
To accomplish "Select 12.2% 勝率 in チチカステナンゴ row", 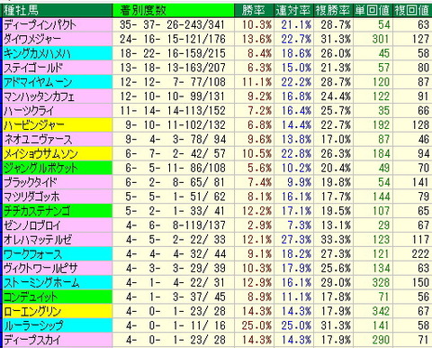I will (256, 211).
